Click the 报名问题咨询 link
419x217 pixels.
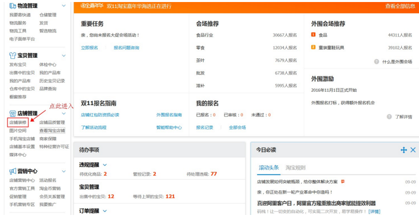tap(126, 48)
